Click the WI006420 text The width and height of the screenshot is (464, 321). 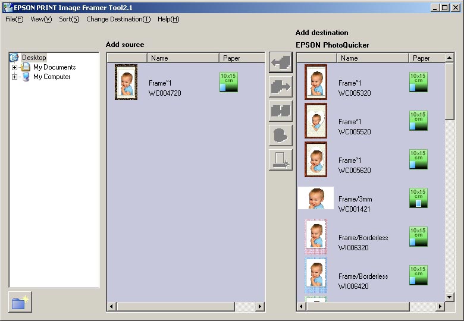(x=353, y=287)
